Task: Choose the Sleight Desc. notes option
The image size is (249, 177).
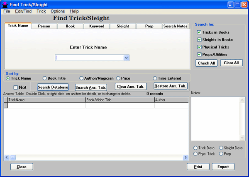Action: [x=221, y=148]
